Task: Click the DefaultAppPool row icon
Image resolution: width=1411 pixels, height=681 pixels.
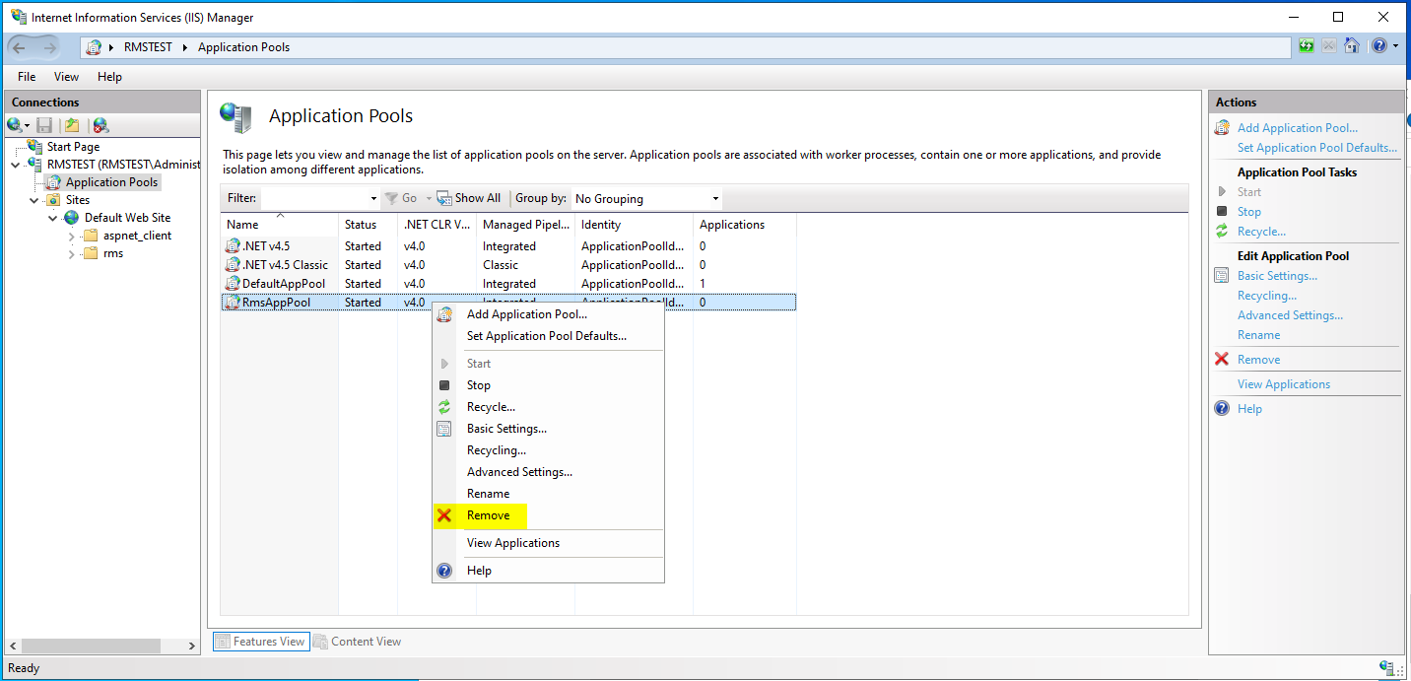Action: [234, 284]
